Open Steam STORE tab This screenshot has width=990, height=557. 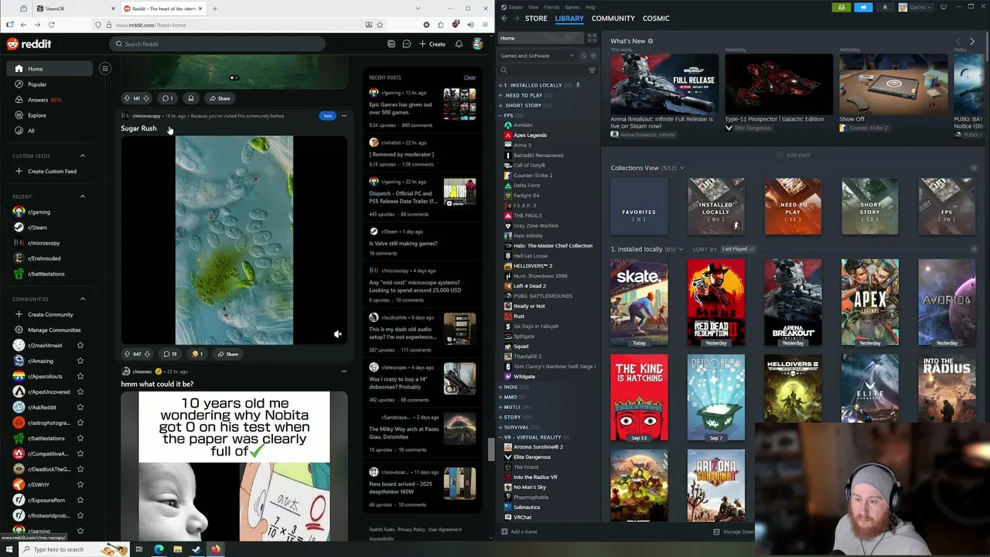click(x=536, y=18)
